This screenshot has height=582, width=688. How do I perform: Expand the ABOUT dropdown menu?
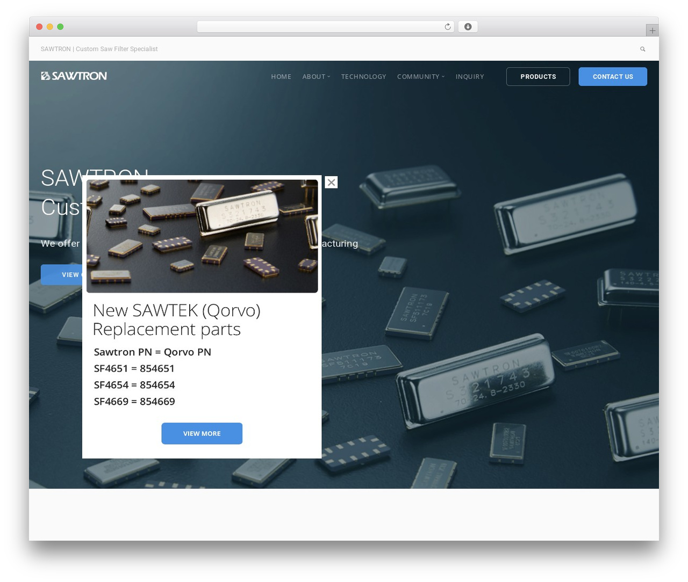(316, 77)
